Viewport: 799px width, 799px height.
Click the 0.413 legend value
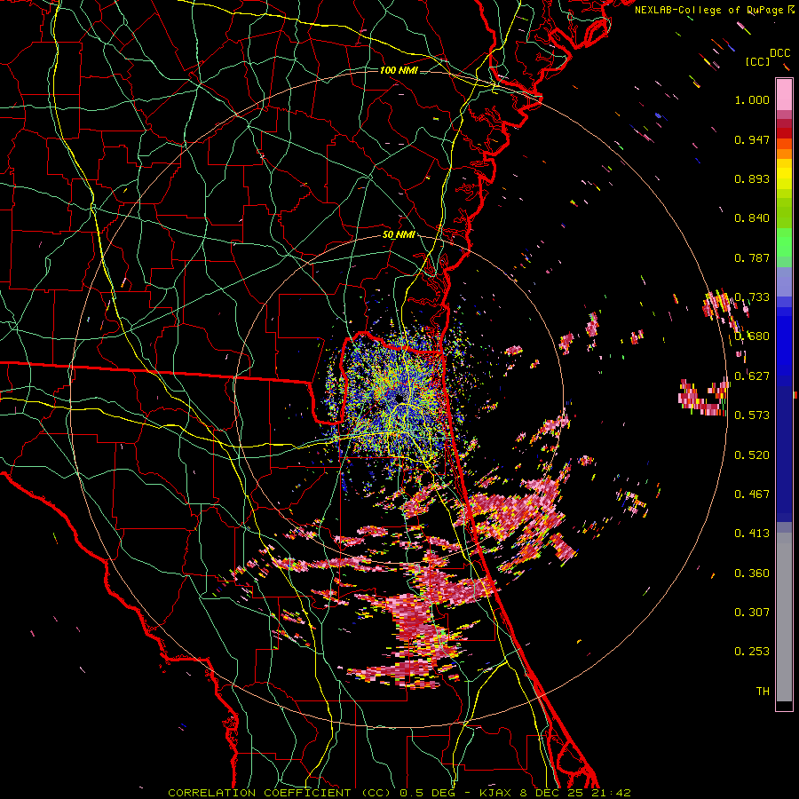(x=752, y=534)
